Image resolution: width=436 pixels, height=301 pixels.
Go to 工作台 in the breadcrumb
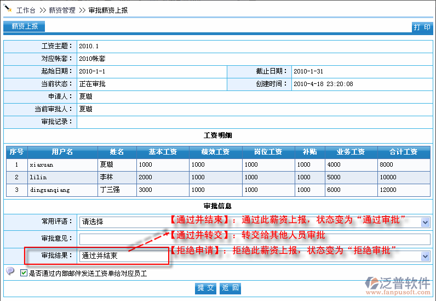(x=26, y=10)
